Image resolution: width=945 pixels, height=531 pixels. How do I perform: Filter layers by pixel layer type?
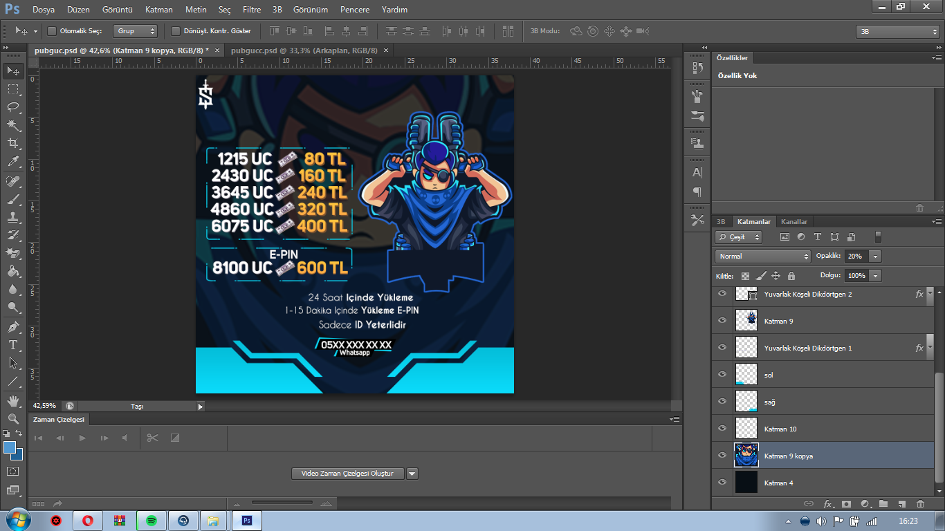coord(785,236)
